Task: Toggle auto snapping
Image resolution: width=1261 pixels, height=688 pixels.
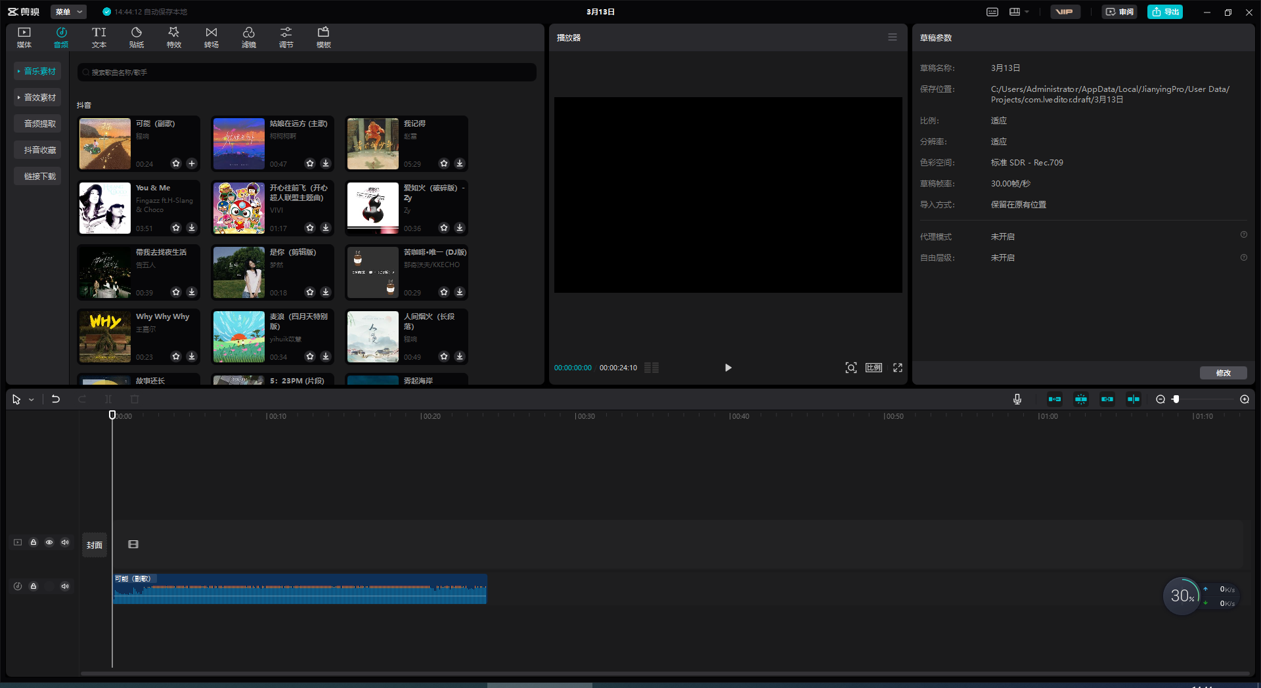Action: coord(1081,399)
